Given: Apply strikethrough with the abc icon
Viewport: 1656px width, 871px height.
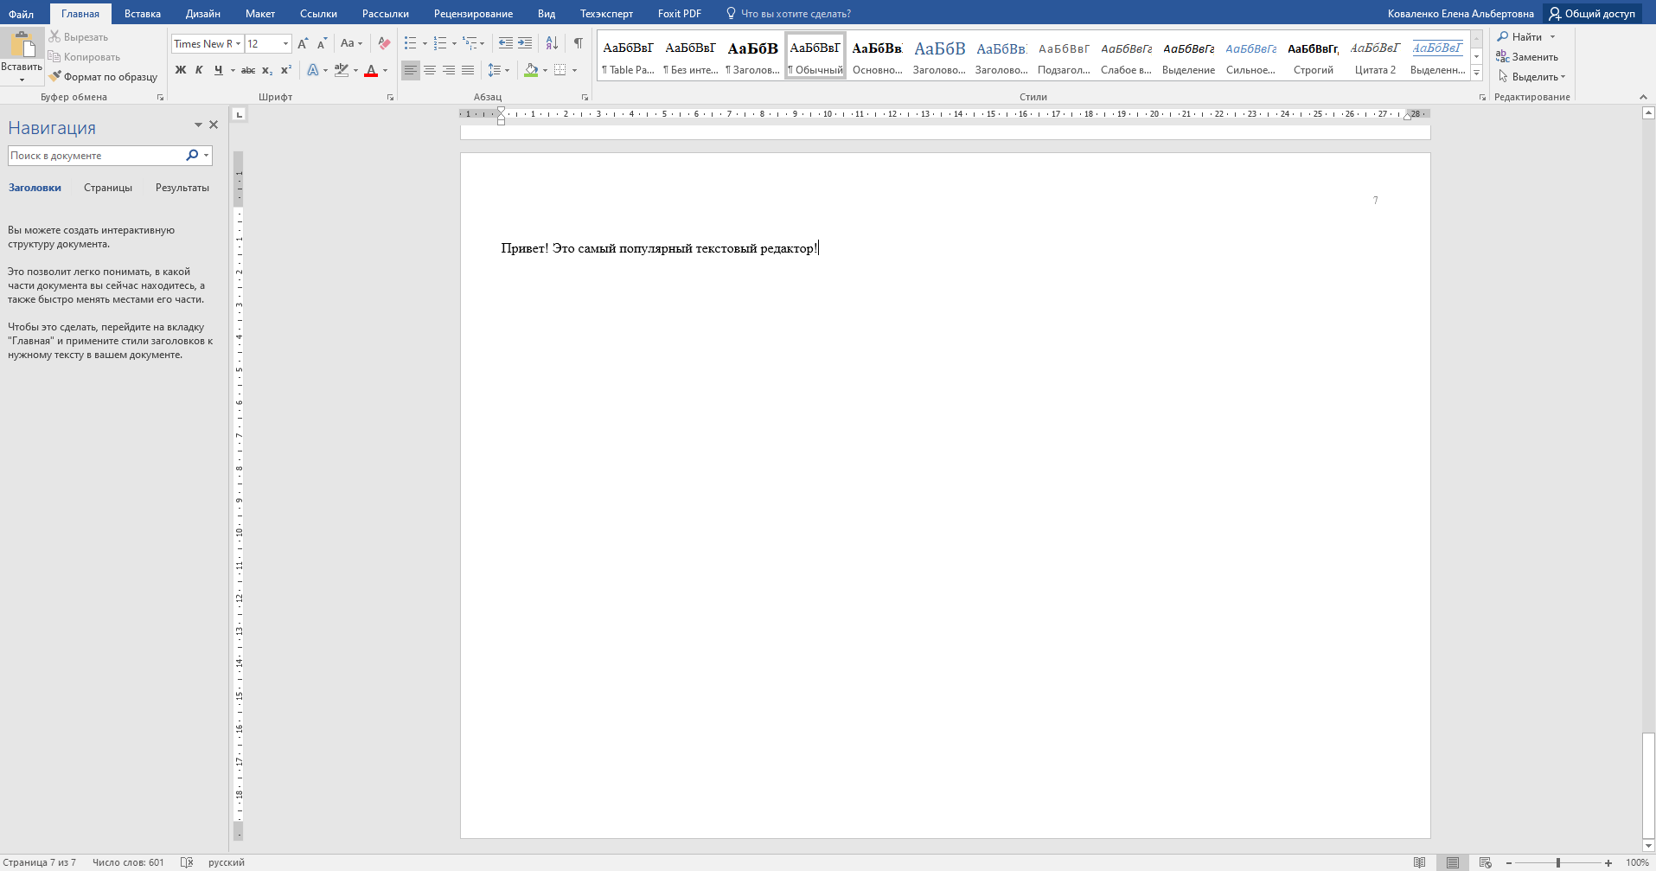Looking at the screenshot, I should 248,70.
